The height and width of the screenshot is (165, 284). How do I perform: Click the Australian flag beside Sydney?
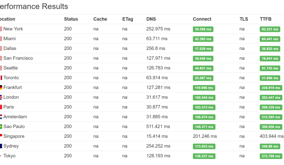pos(1,146)
